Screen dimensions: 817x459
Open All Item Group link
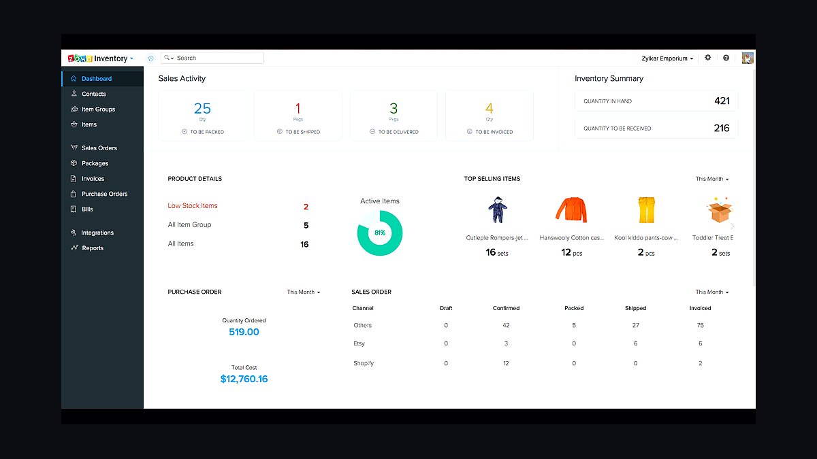189,224
